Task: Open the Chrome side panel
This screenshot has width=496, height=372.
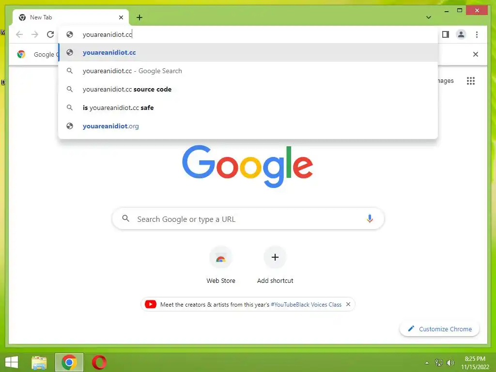Action: (446, 34)
